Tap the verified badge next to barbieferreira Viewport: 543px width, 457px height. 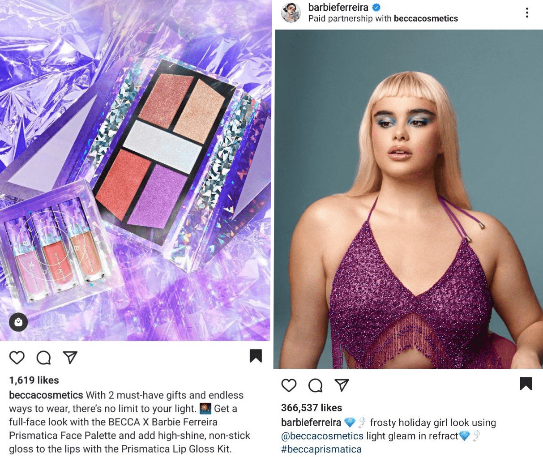click(x=376, y=7)
